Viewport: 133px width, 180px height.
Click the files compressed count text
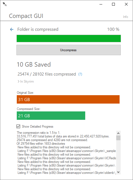(x=47, y=74)
